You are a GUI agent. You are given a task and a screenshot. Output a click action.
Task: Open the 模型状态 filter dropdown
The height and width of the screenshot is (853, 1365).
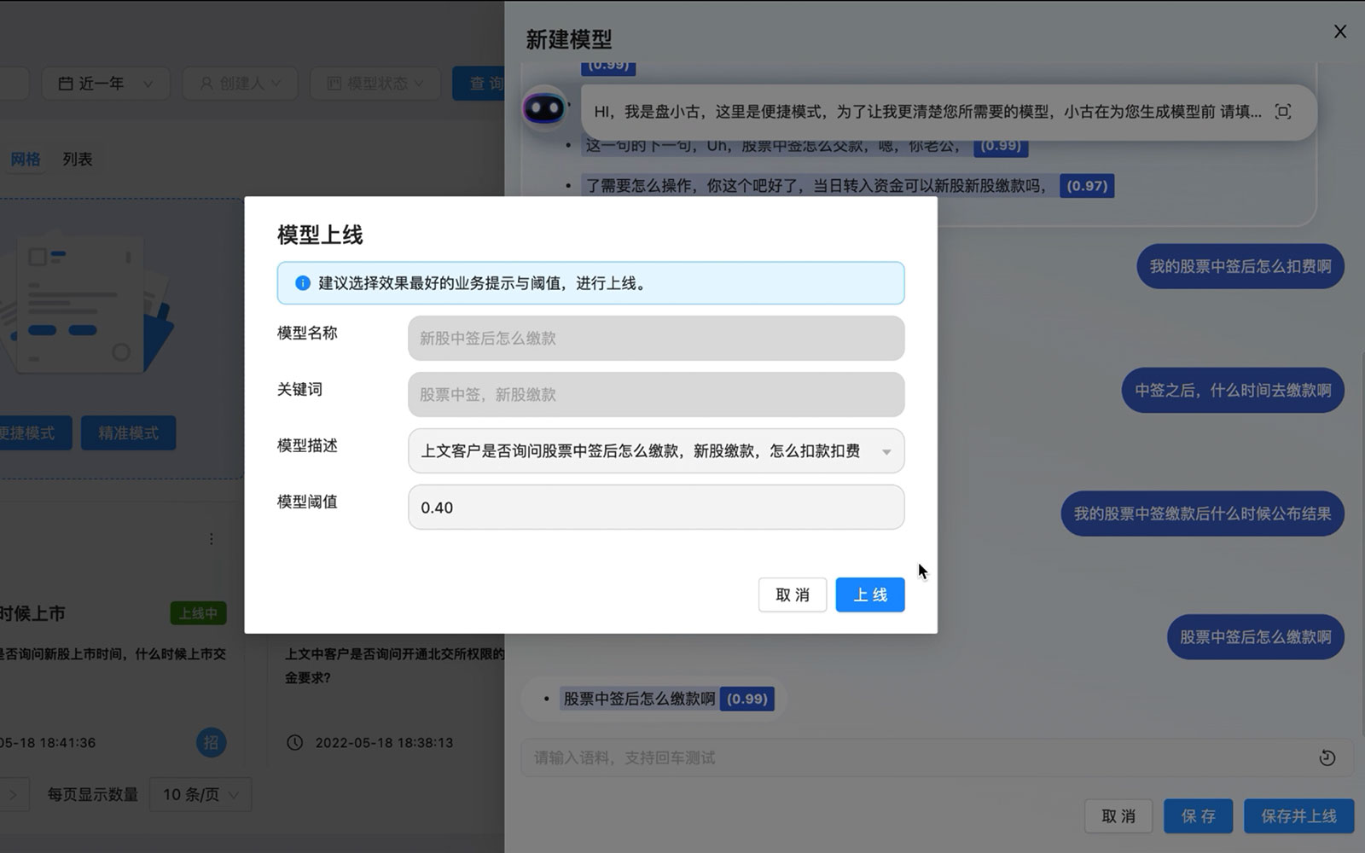375,84
